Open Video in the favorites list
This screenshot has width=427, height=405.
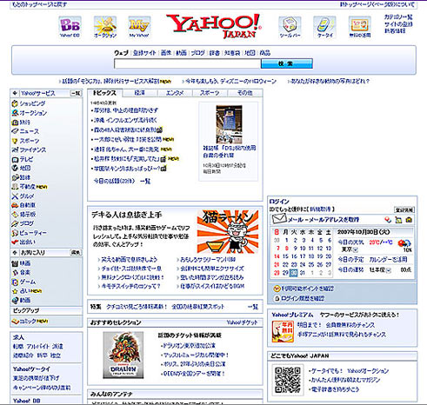25,300
